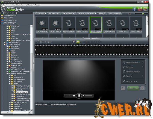Mute audio via the speaker icon
The width and height of the screenshot is (153, 119).
click(x=84, y=96)
